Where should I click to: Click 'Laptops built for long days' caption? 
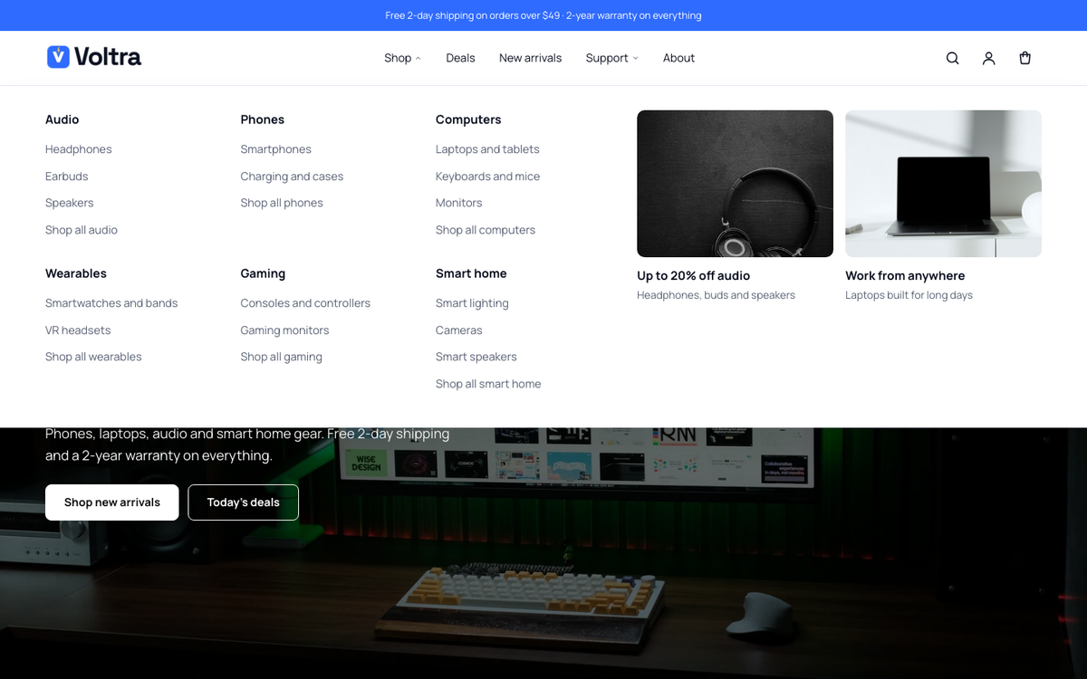[909, 295]
